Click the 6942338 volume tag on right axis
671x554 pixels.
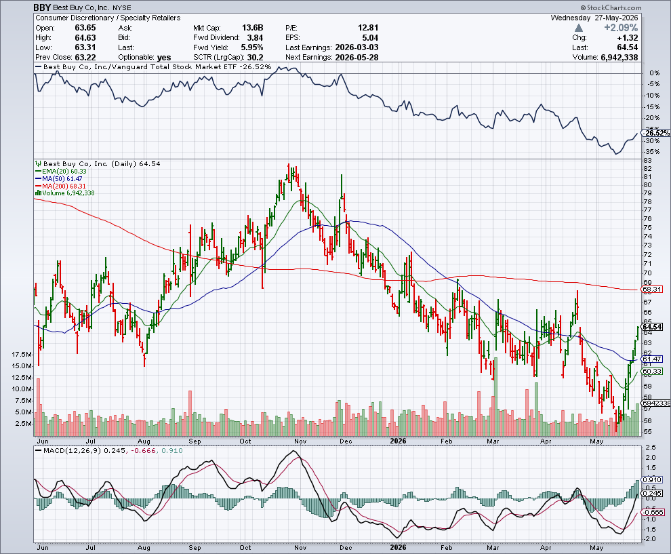(657, 403)
